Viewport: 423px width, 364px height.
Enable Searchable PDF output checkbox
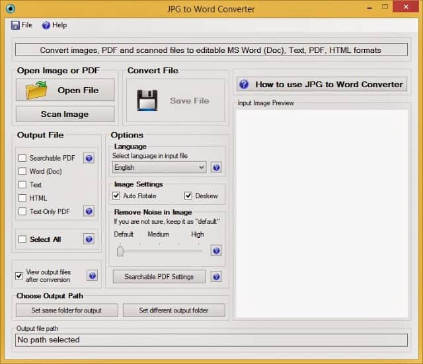(22, 158)
